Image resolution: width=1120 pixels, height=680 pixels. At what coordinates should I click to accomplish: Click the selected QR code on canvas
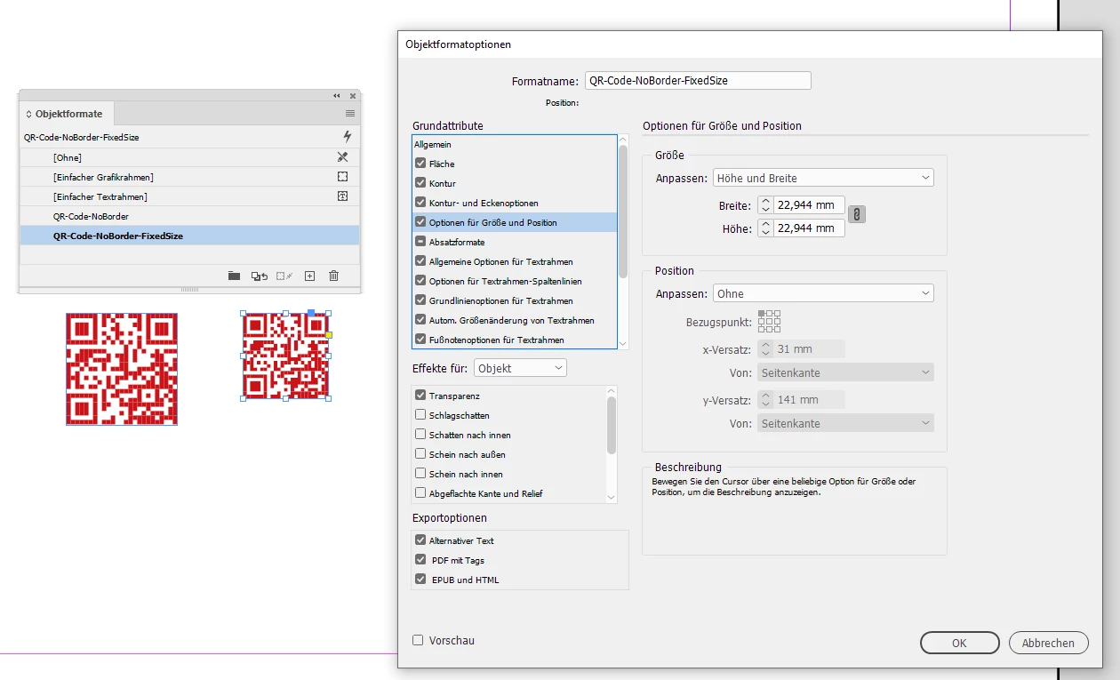point(285,355)
